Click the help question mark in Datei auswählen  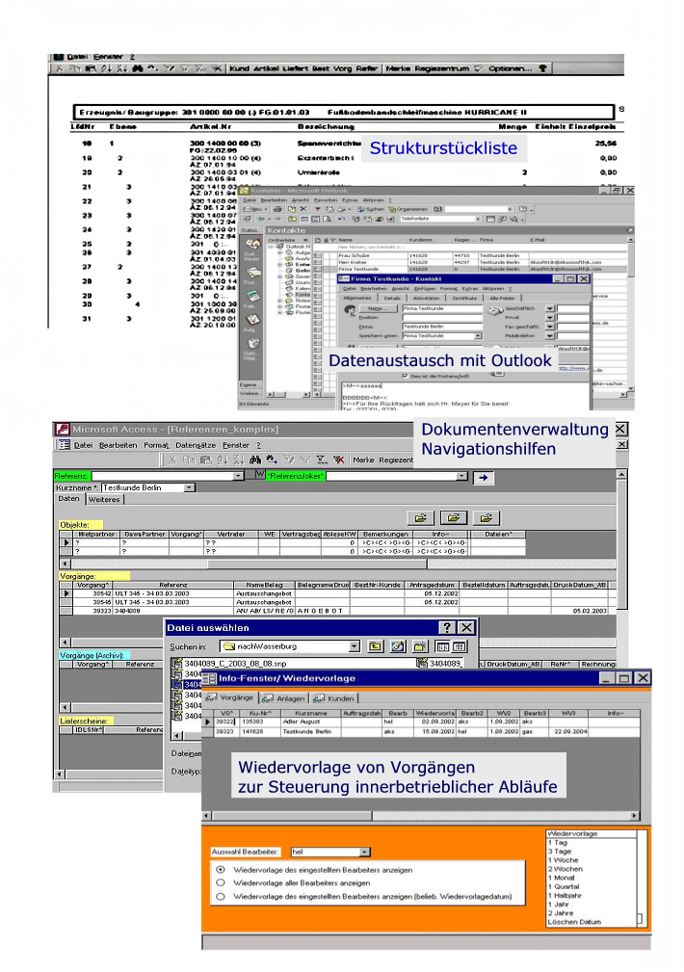point(446,627)
